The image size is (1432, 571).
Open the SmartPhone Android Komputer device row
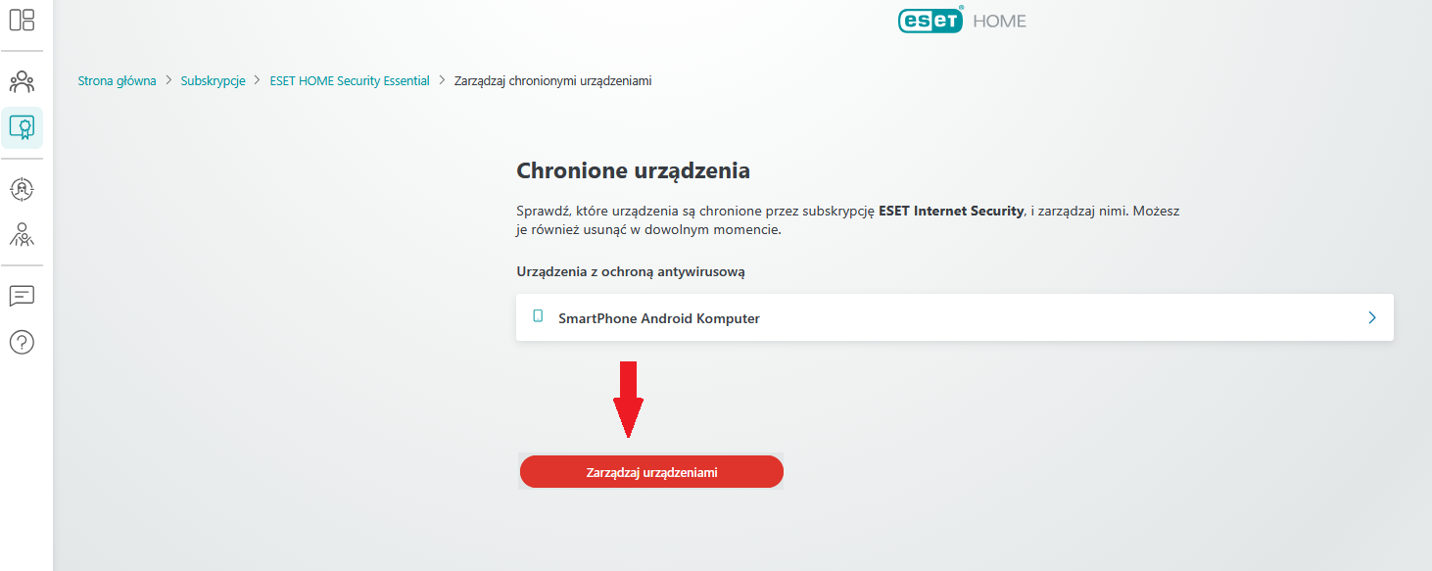click(x=659, y=318)
